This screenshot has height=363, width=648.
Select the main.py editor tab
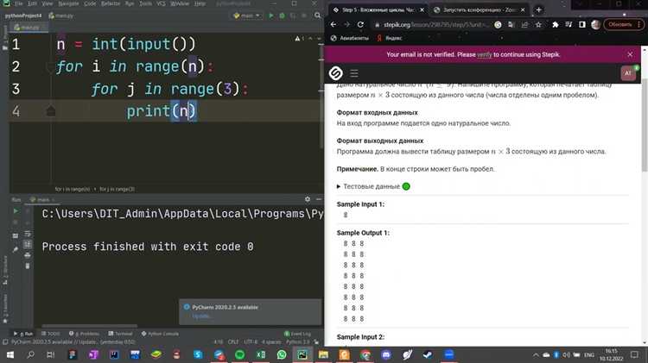28,28
